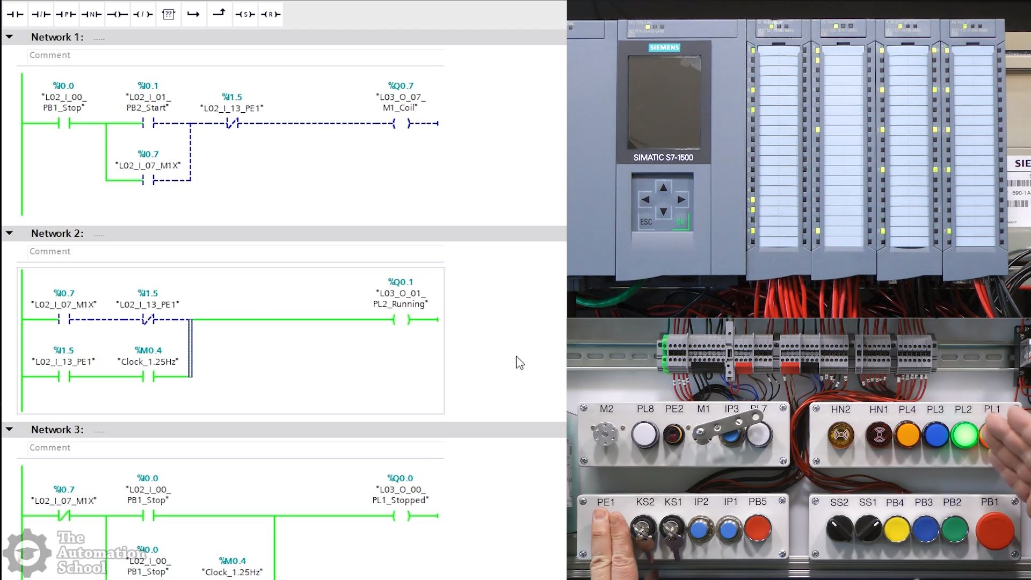Collapse Network 2
Image resolution: width=1031 pixels, height=580 pixels.
[10, 233]
